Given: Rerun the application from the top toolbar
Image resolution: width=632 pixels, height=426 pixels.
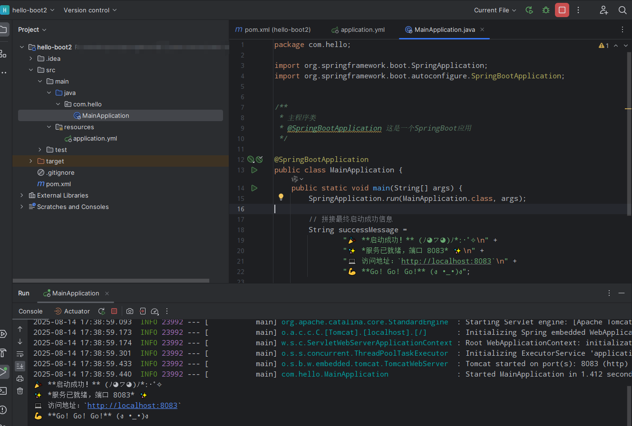Looking at the screenshot, I should 529,10.
